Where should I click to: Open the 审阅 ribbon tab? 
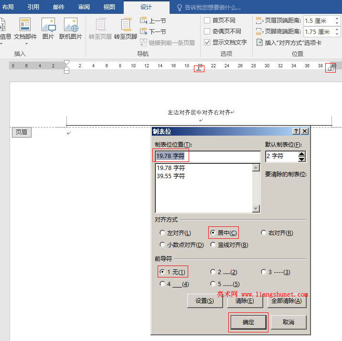pos(84,7)
